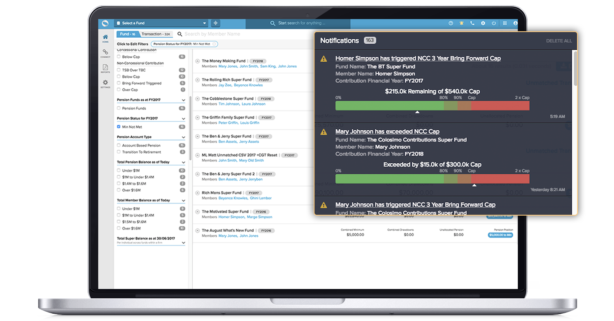
Task: Open the apps grid icon
Action: [x=504, y=23]
